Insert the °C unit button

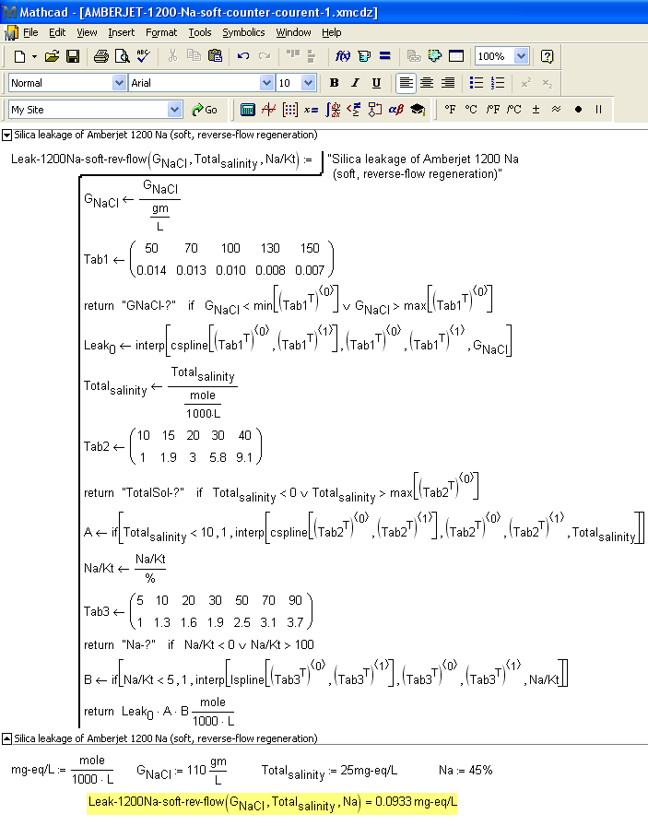tap(471, 110)
